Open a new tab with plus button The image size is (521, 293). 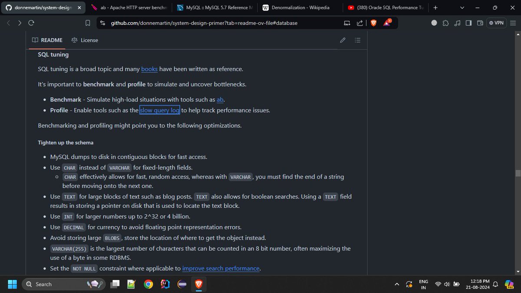point(435,7)
